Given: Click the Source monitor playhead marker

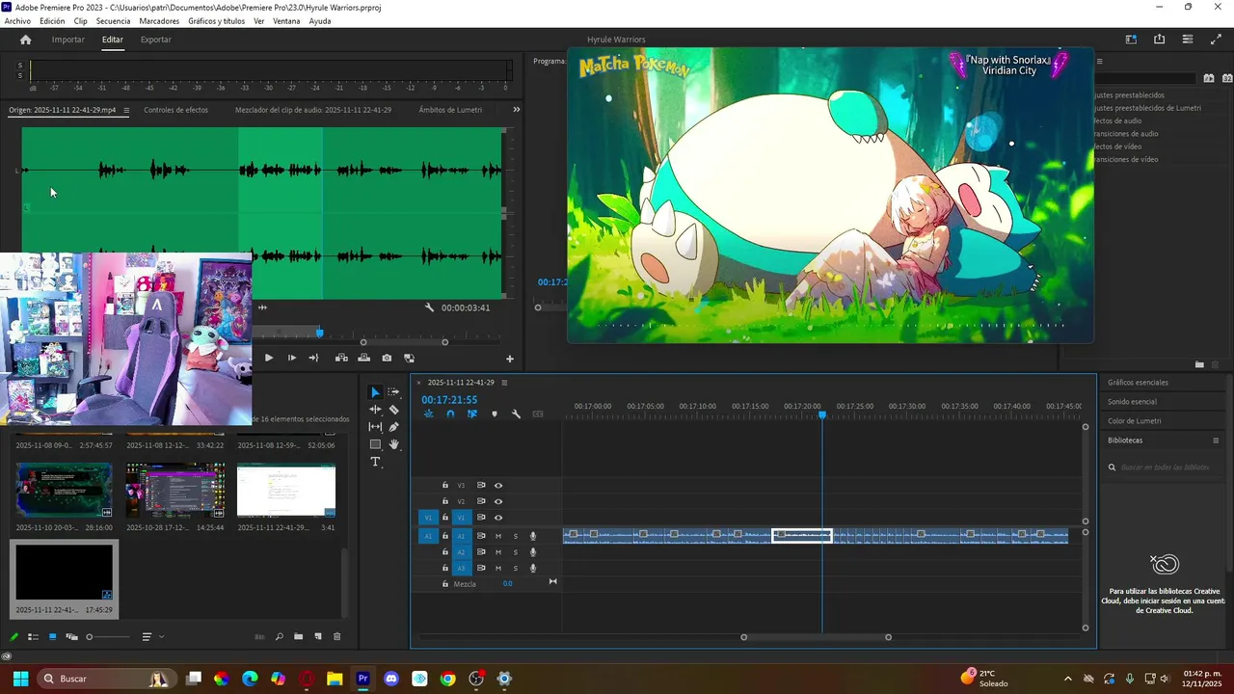Looking at the screenshot, I should [319, 334].
